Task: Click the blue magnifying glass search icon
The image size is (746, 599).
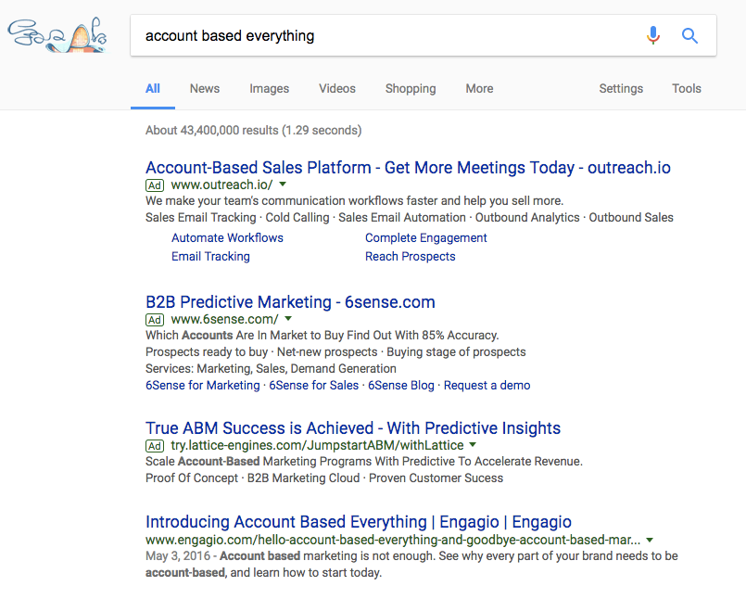Action: pos(689,36)
